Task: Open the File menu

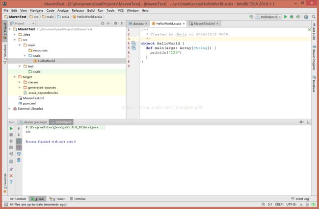Action: pyautogui.click(x=6, y=11)
